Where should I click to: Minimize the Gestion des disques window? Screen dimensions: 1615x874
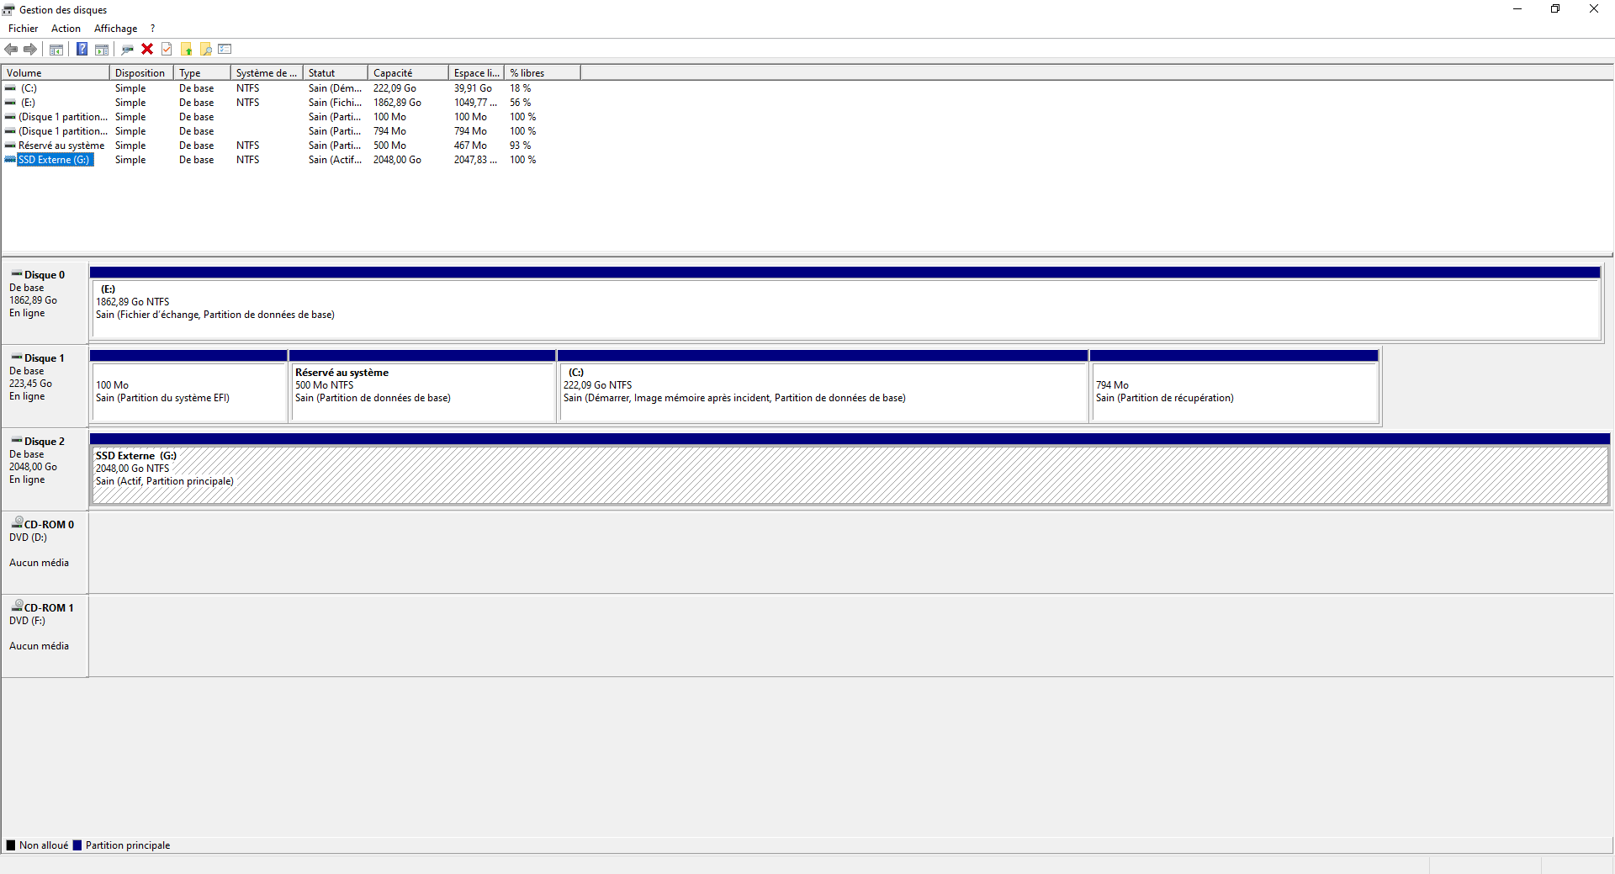(1517, 9)
